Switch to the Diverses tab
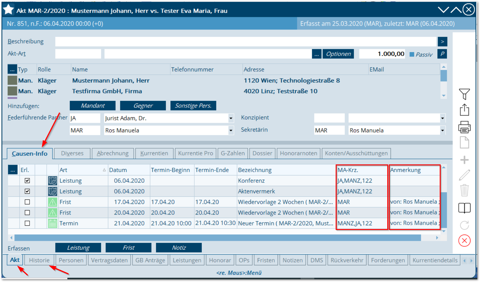The image size is (480, 282). [x=72, y=153]
